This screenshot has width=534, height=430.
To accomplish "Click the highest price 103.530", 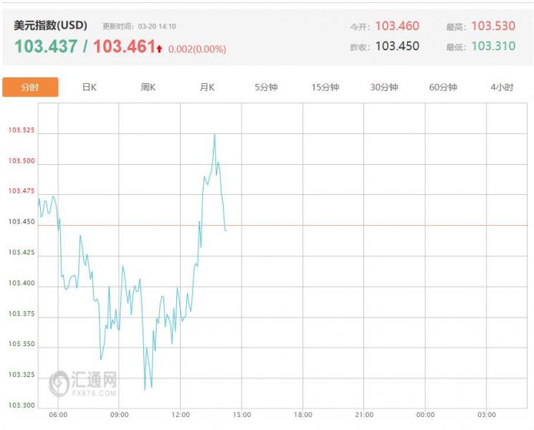I will click(x=493, y=27).
